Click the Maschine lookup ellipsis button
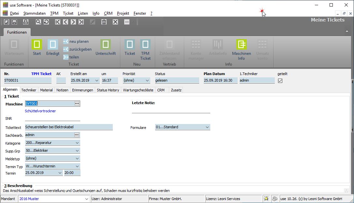Screen dimensions: 354x203 (77, 103)
